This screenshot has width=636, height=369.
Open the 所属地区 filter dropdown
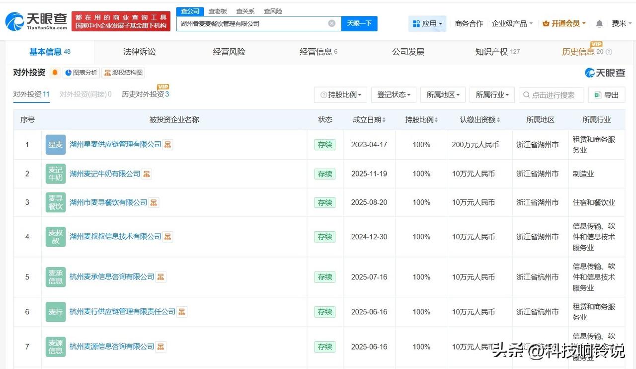pyautogui.click(x=443, y=94)
